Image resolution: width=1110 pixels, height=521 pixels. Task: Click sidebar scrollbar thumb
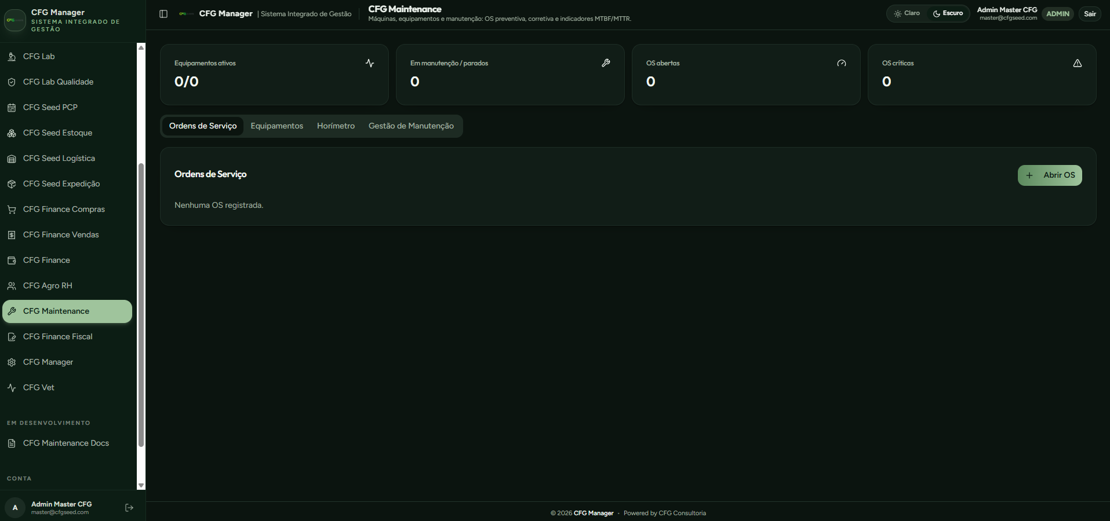pos(141,305)
